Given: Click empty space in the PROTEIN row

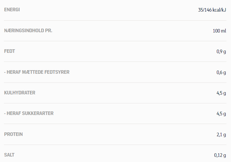Looking at the screenshot, I should (118, 134).
